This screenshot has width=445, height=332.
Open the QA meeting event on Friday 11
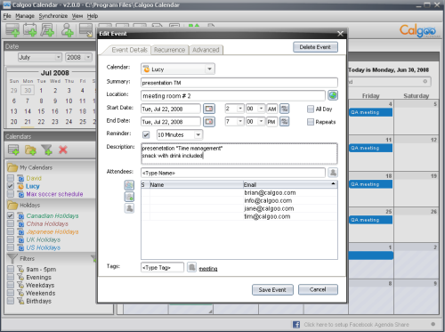(x=371, y=148)
